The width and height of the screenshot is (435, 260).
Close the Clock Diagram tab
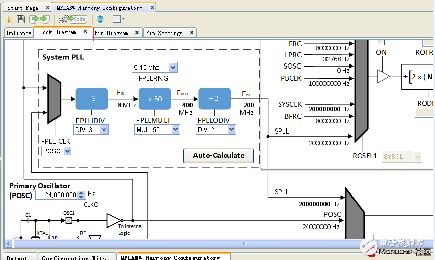click(x=86, y=32)
